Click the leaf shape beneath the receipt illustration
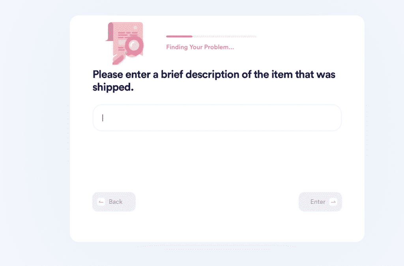Image resolution: width=404 pixels, height=266 pixels. (118, 60)
